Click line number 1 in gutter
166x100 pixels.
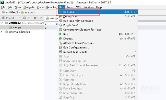[46, 24]
